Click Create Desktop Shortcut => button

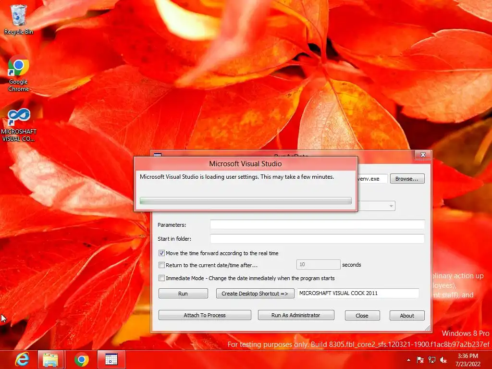(x=255, y=294)
